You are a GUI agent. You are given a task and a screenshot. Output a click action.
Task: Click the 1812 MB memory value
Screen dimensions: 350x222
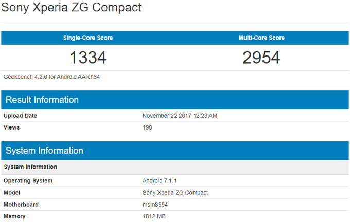(154, 216)
